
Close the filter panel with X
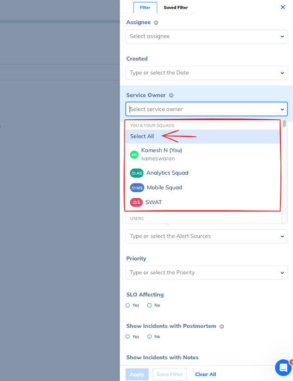click(283, 7)
